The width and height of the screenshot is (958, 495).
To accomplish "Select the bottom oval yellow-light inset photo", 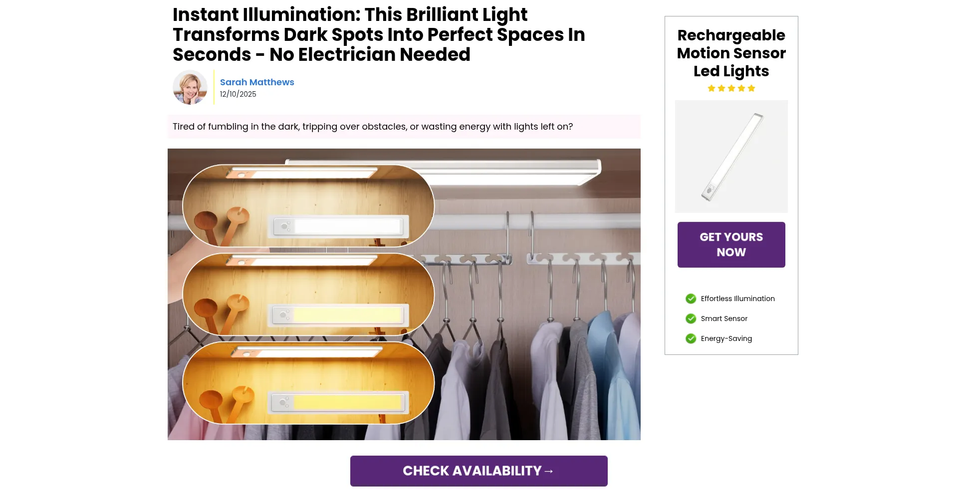I will coord(308,383).
